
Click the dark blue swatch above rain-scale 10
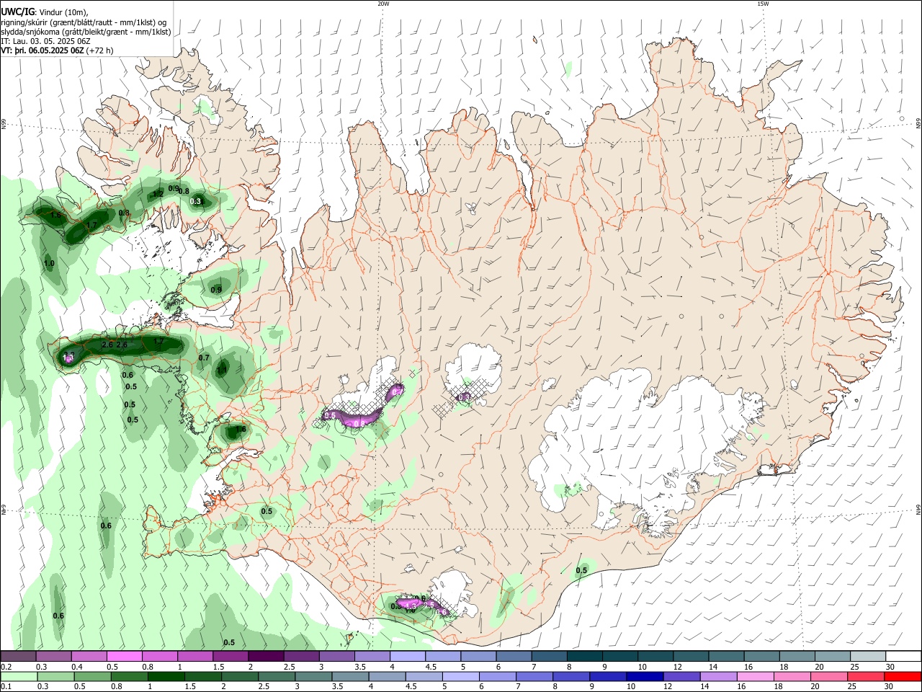click(x=643, y=676)
